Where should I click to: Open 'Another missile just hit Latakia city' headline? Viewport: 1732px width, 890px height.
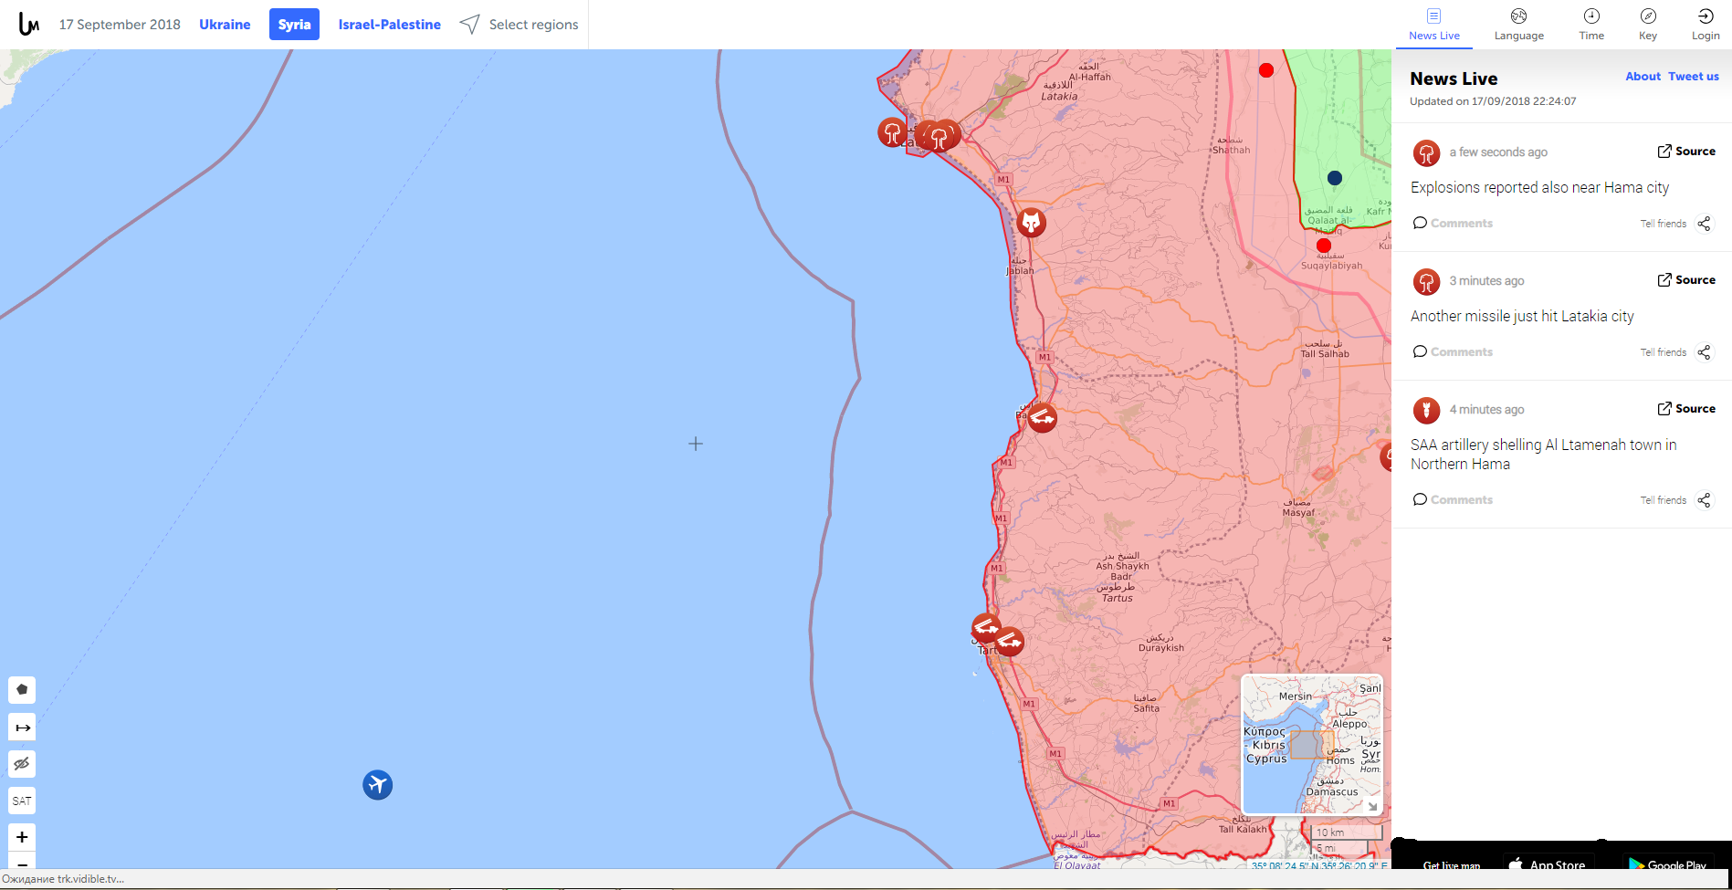[x=1522, y=316]
